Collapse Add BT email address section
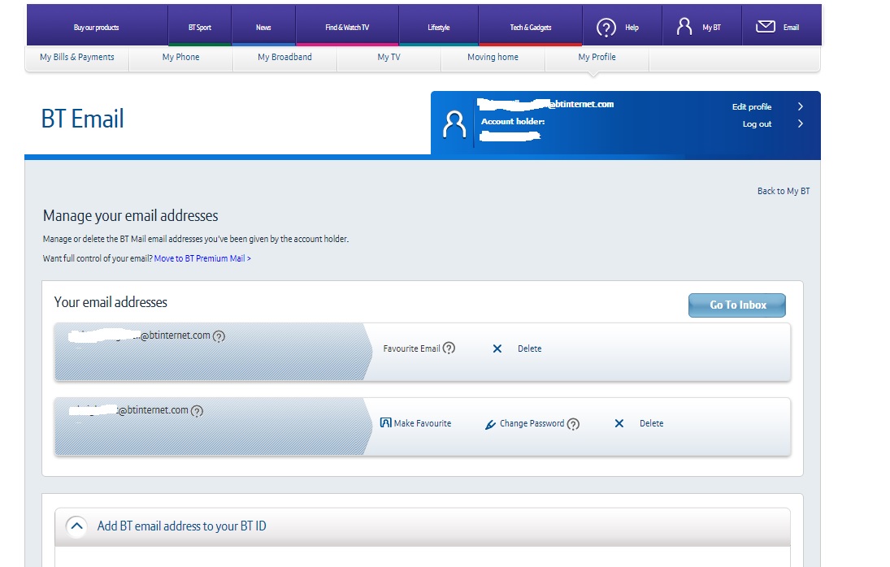890x567 pixels. (x=76, y=526)
